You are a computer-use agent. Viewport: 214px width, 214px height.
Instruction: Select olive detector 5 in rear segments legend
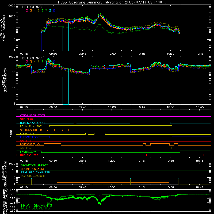pyautogui.click(x=39, y=62)
